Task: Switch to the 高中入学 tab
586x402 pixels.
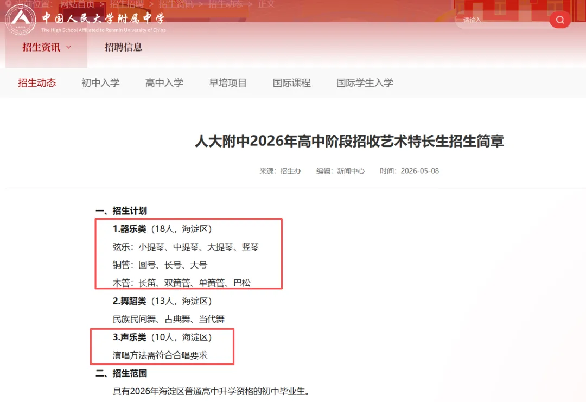Action: (164, 82)
